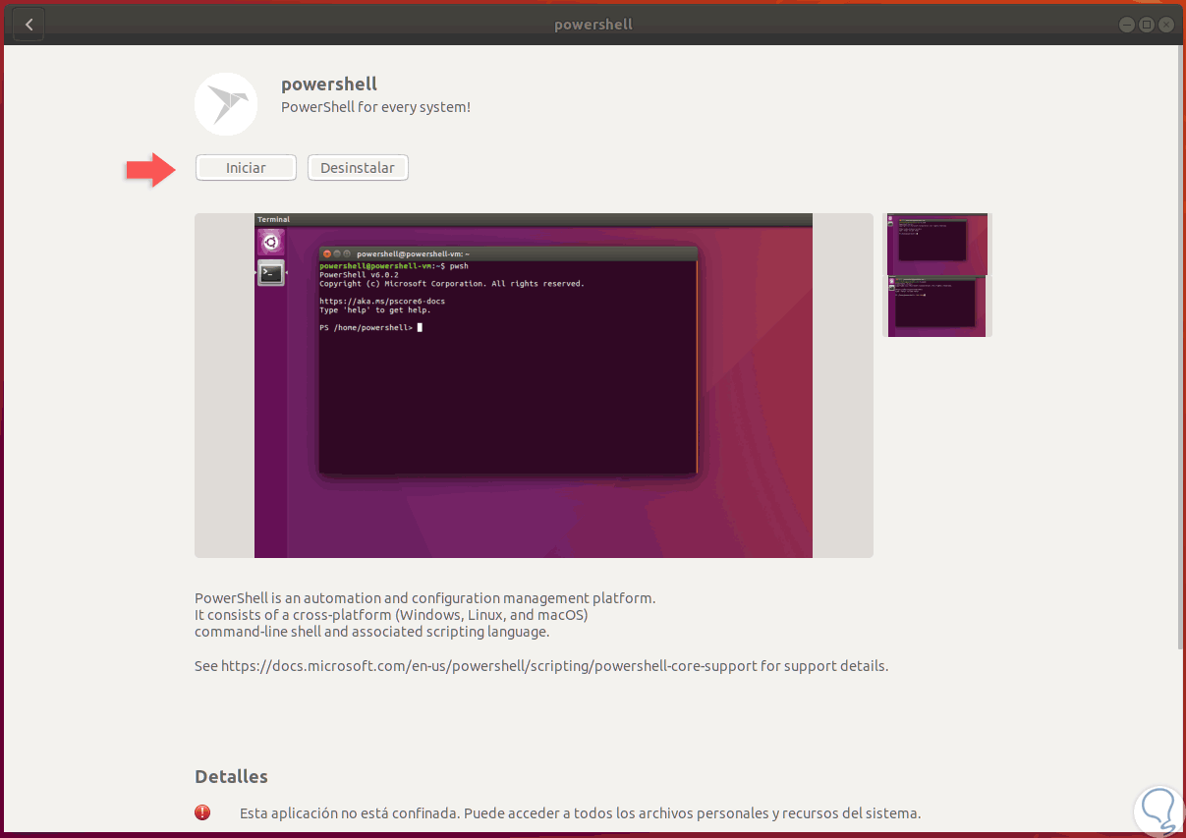The height and width of the screenshot is (838, 1186).
Task: Click the Detalles section heading
Action: [231, 776]
